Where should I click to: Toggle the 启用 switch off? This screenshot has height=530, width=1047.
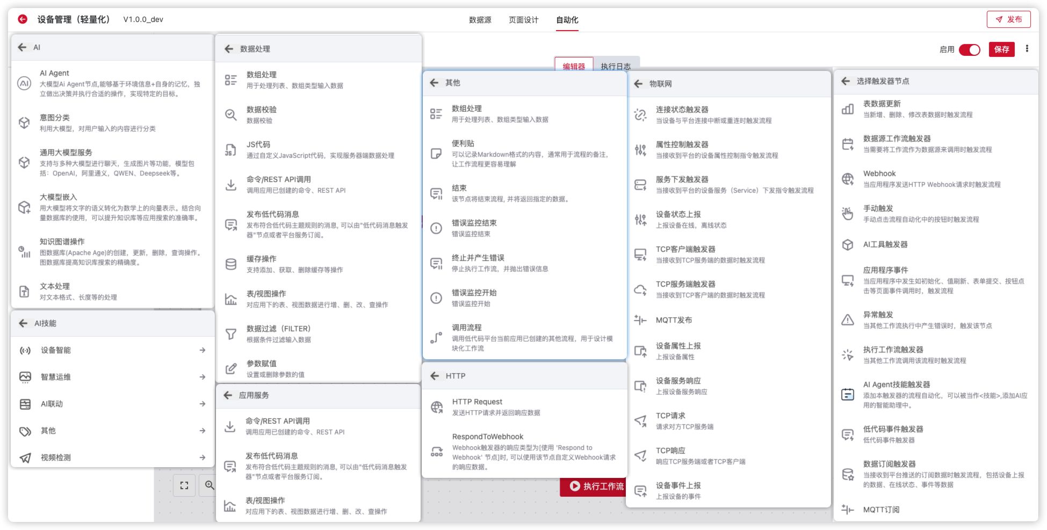click(x=969, y=49)
